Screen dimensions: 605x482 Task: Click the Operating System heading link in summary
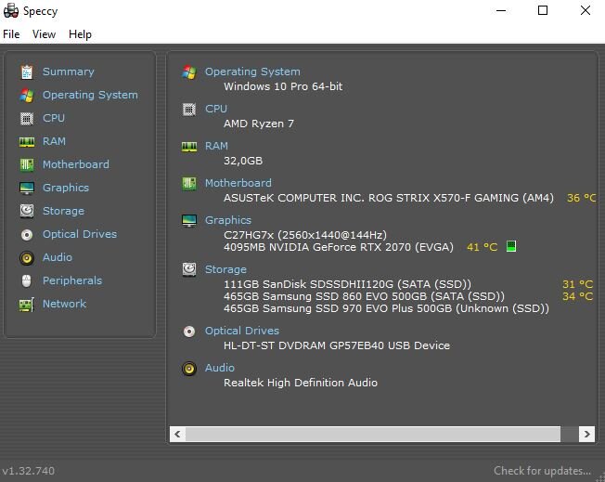click(x=252, y=72)
